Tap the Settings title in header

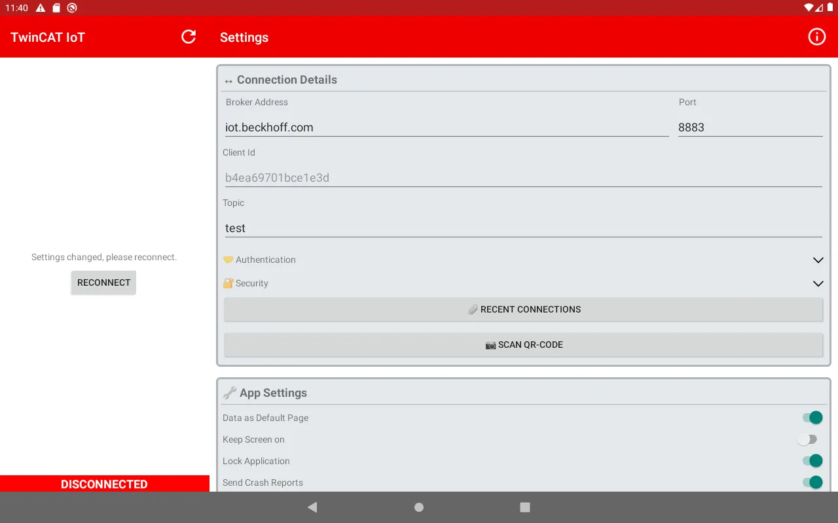[244, 37]
